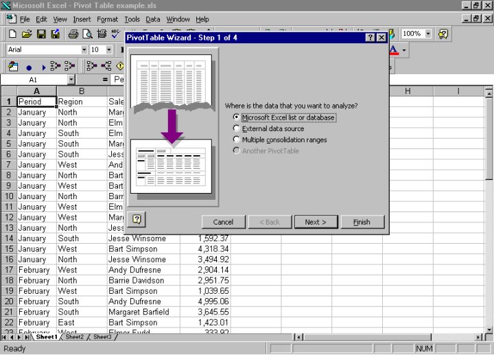The height and width of the screenshot is (355, 494).
Task: Click the blue record macro dot
Action: point(29,67)
